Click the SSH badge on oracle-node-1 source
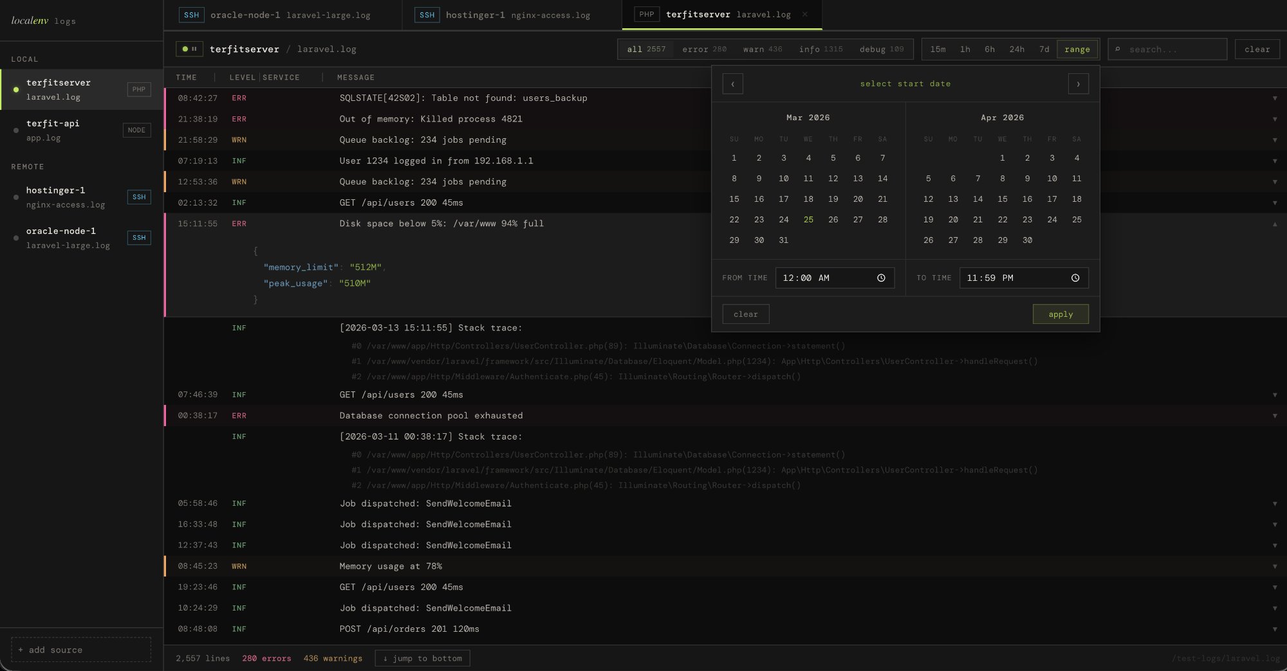Screen dimensions: 1287x671 [139, 238]
